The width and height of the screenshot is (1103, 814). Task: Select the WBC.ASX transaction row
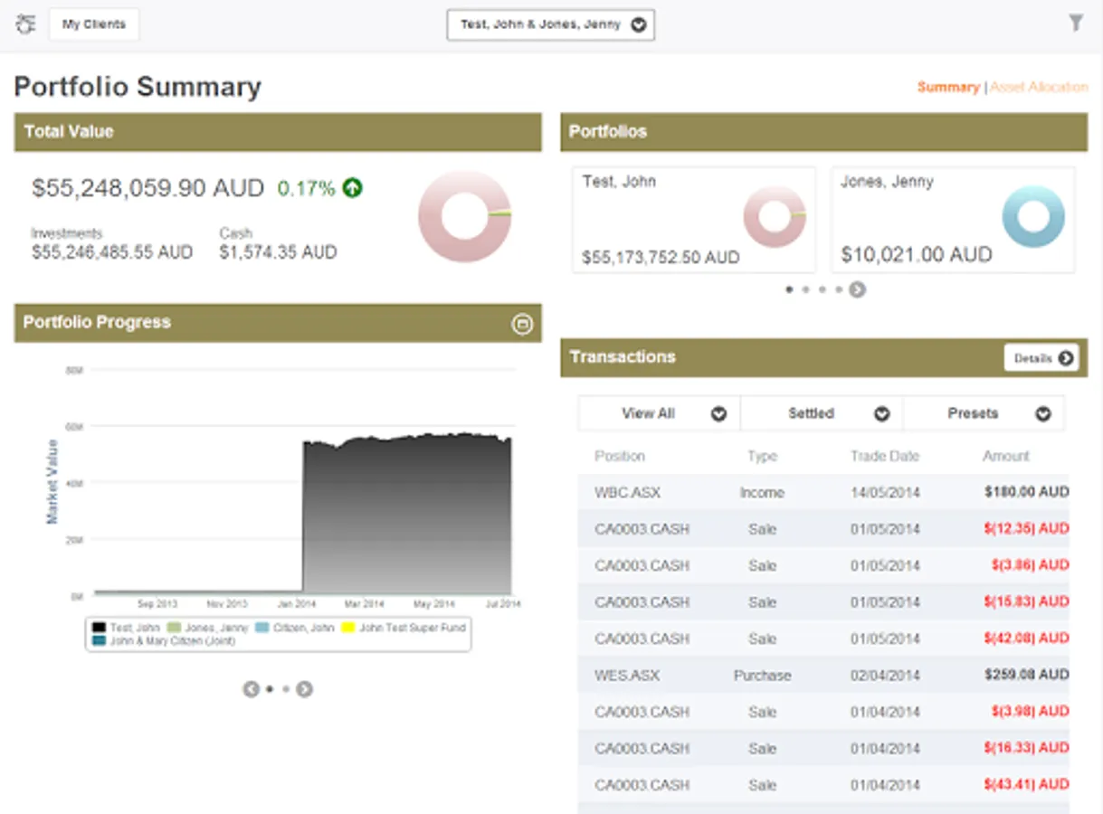pyautogui.click(x=823, y=493)
